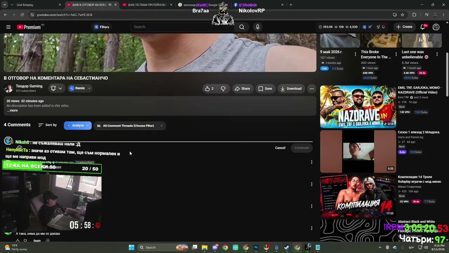Open File Explorer from the taskbar
Screen dimensions: 449x253
[205, 247]
